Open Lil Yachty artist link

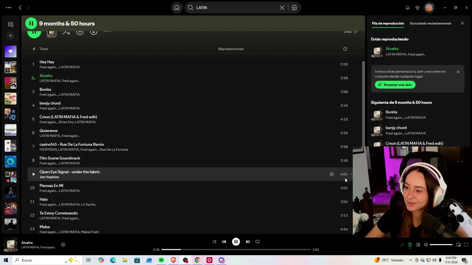[88, 205]
